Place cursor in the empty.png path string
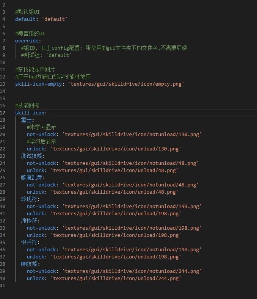This screenshot has height=299, width=257. pos(126,84)
